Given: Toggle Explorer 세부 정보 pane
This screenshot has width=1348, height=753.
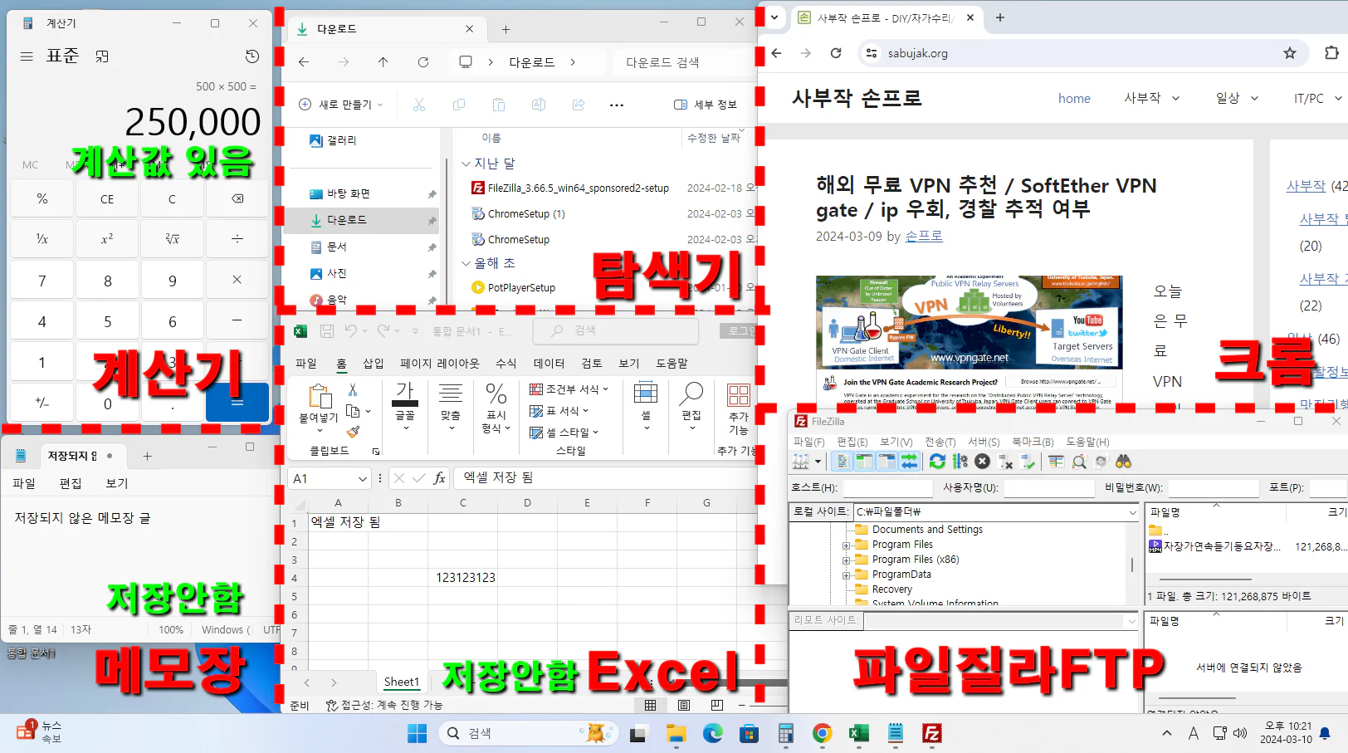Looking at the screenshot, I should (x=706, y=105).
